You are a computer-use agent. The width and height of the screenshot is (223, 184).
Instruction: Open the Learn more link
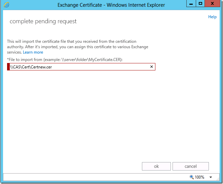pos(33,52)
